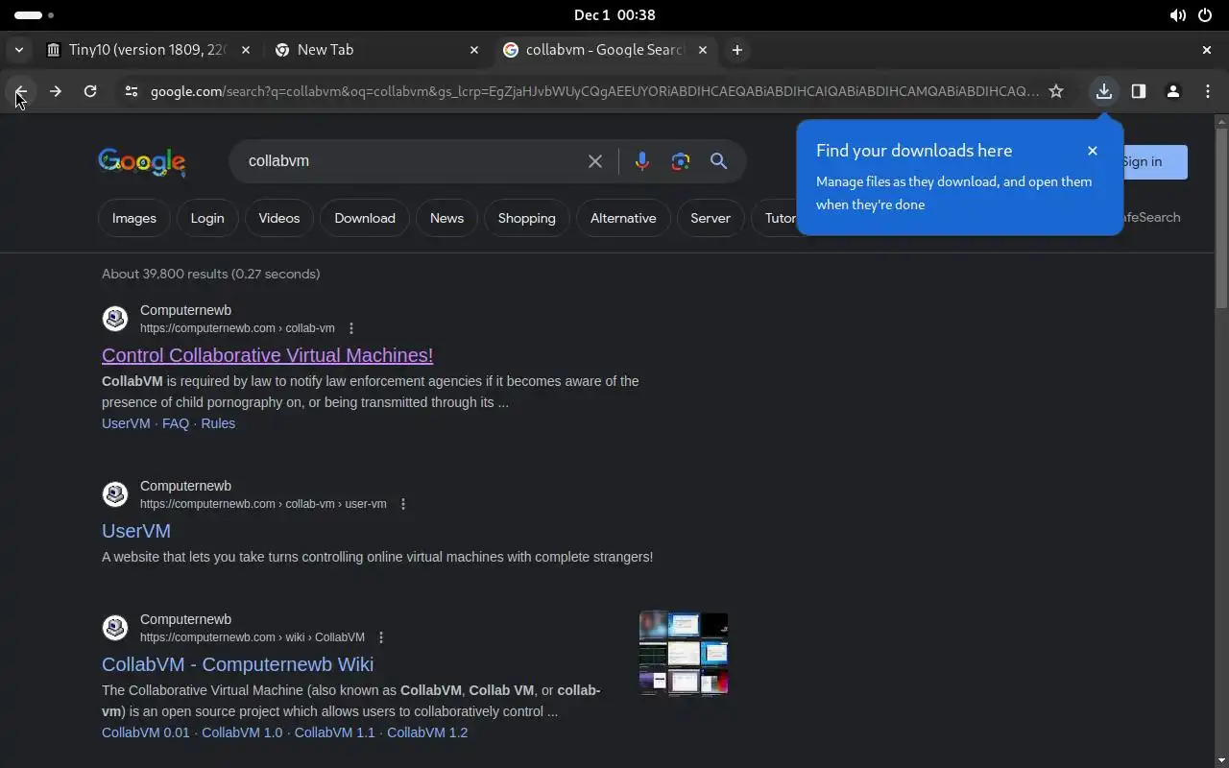Filter results by Videos
1229x768 pixels.
279,218
